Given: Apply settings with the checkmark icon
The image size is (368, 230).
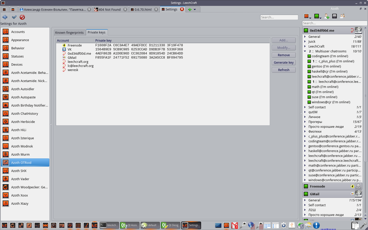Looking at the screenshot, I should coord(14,17).
